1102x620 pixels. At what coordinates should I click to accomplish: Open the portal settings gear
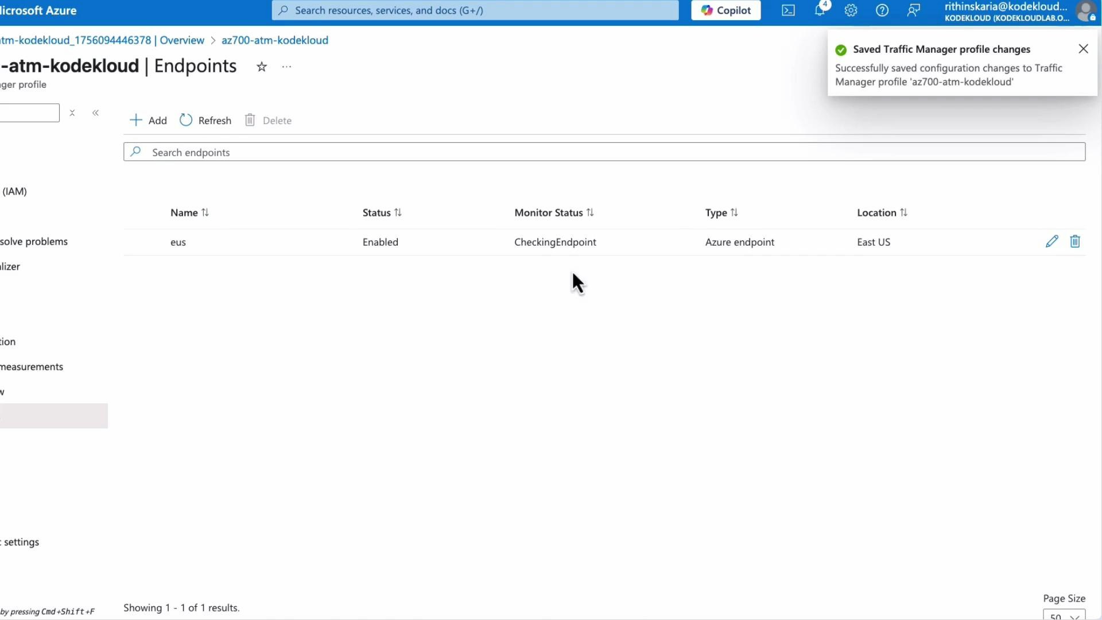tap(851, 10)
